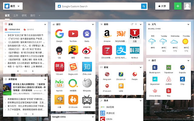The width and height of the screenshot is (194, 121).
Task: Switch to 国内新闻 feed tab
Action: pos(29,30)
